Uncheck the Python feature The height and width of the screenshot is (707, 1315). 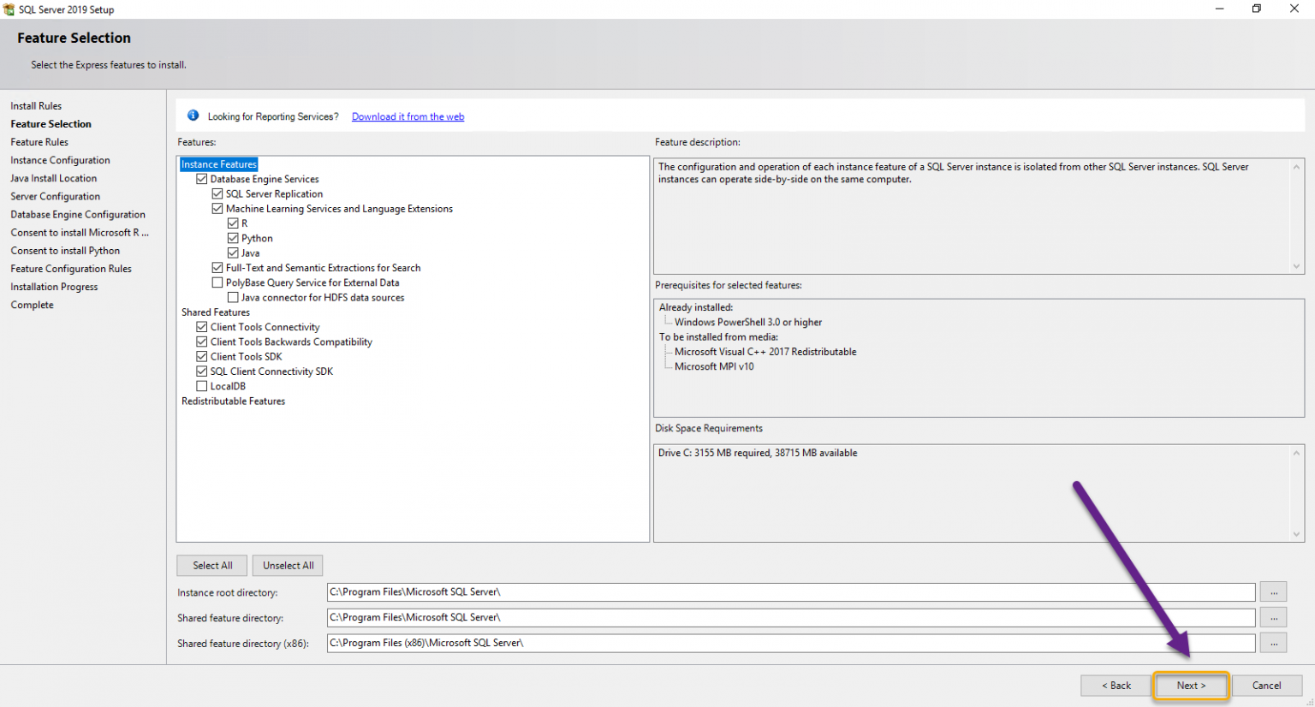pyautogui.click(x=233, y=238)
